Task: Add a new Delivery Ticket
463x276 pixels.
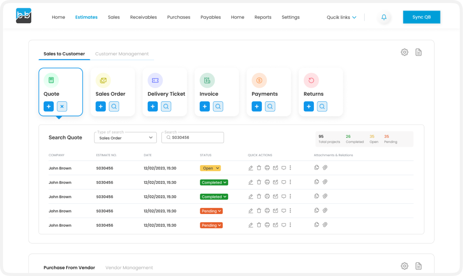Action: tap(152, 107)
